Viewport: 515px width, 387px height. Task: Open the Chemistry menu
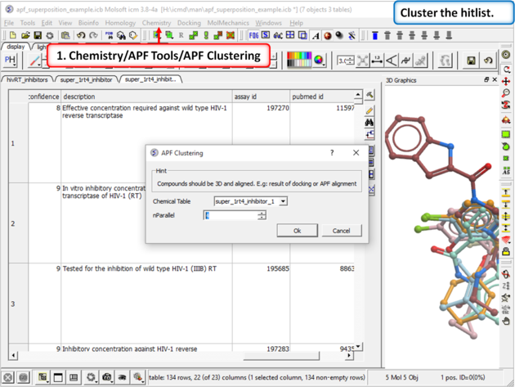[x=156, y=23]
